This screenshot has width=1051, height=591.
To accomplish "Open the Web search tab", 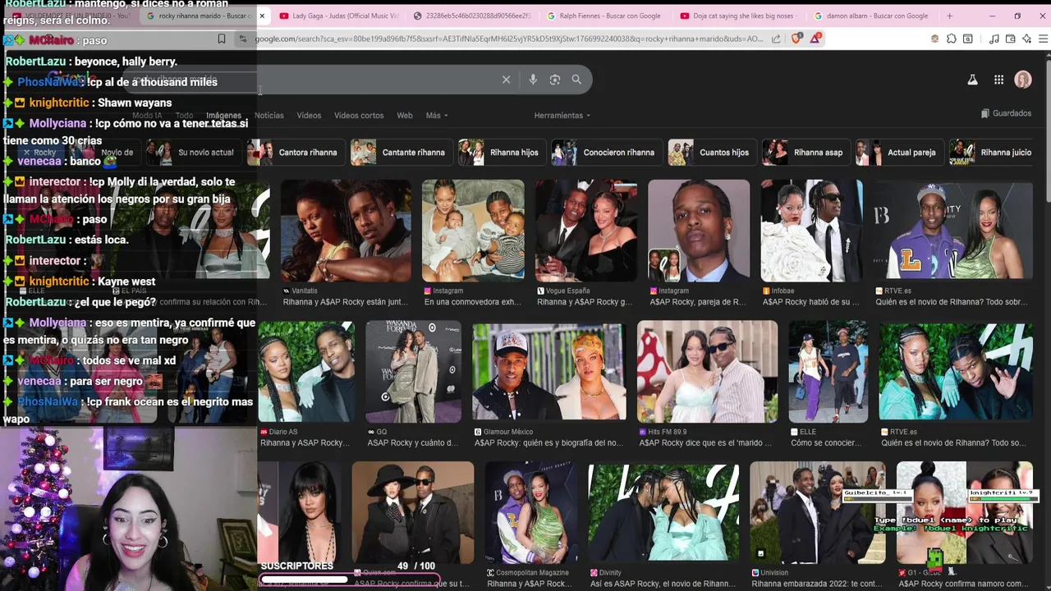I will pyautogui.click(x=405, y=116).
